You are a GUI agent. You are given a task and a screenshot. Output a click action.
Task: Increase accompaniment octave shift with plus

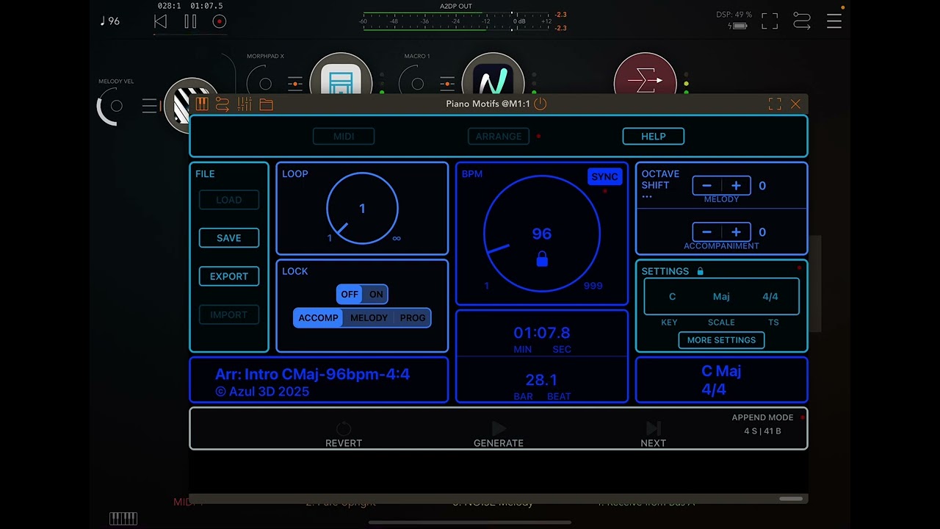click(x=736, y=232)
